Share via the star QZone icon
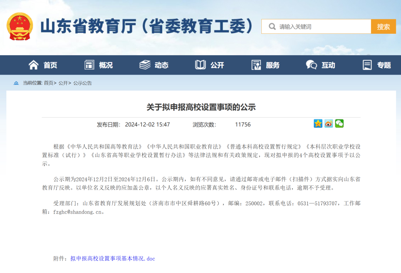Screen dimensions: 401x273 coord(318,124)
